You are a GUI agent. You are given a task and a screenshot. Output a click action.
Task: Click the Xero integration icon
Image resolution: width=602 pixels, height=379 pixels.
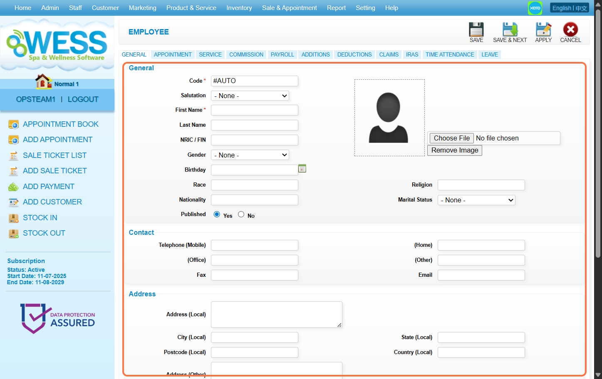tap(535, 8)
